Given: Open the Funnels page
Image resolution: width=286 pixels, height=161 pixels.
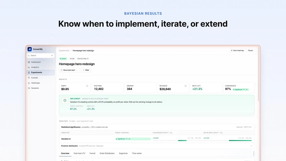Looking at the screenshot, I should (40, 78).
